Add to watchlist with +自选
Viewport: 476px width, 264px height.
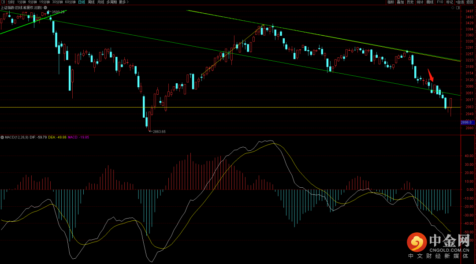pyautogui.click(x=460, y=2)
